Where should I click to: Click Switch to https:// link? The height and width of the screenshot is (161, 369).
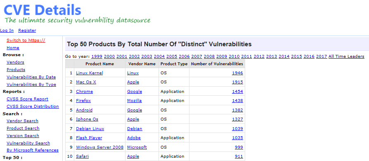[x=26, y=40]
